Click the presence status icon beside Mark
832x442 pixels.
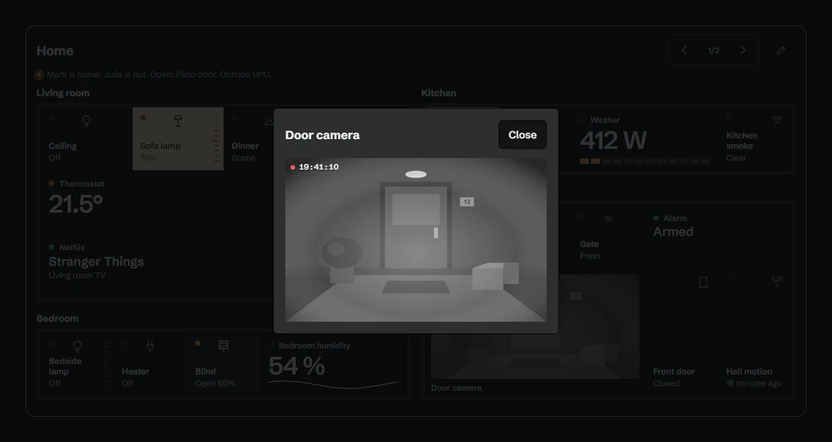[39, 75]
